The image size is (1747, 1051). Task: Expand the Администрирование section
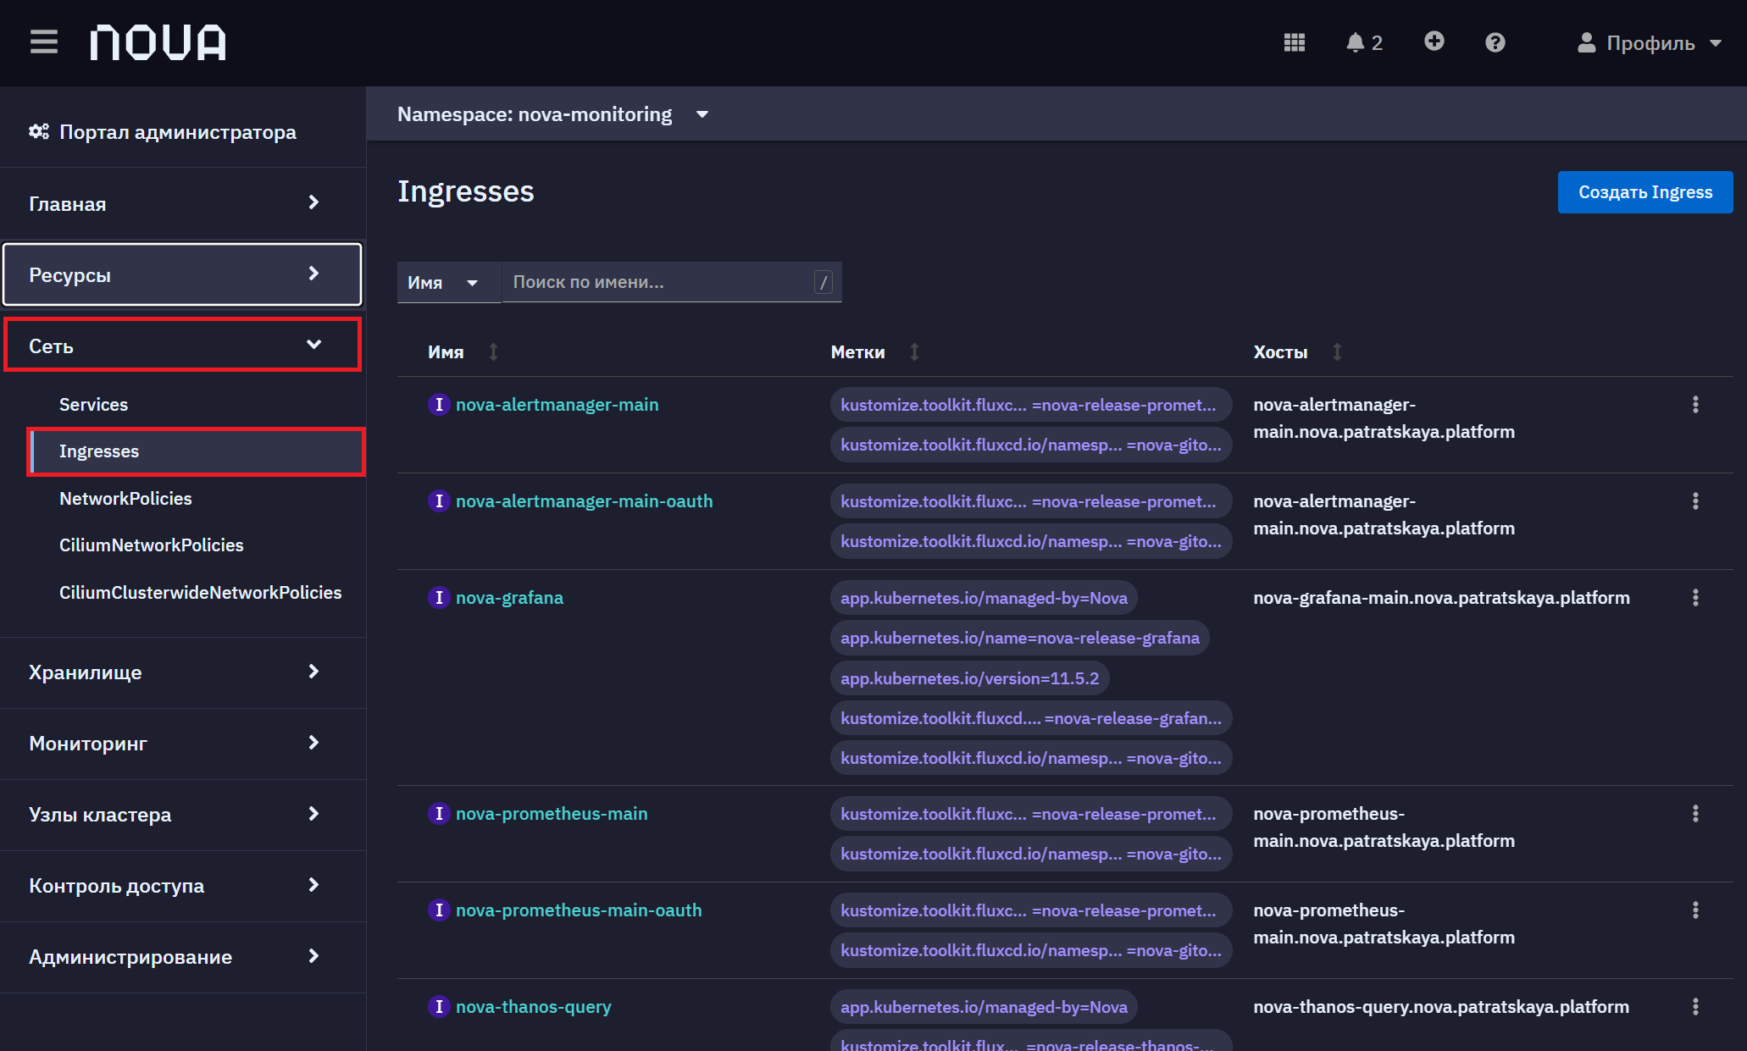click(x=182, y=957)
